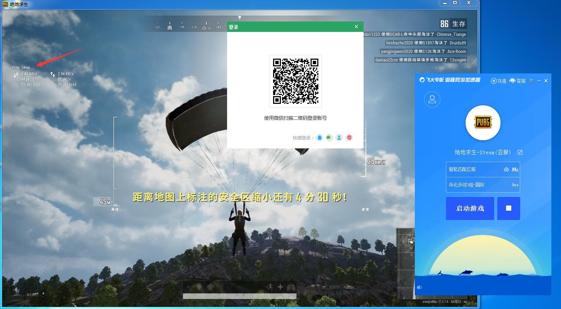Click the 25 KM/H speed indicator
This screenshot has height=309, width=561.
(376, 161)
